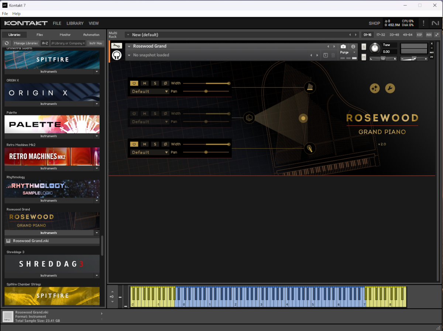This screenshot has height=331, width=443.
Task: Toggle instrument mute M button in header
Action: pos(364,57)
